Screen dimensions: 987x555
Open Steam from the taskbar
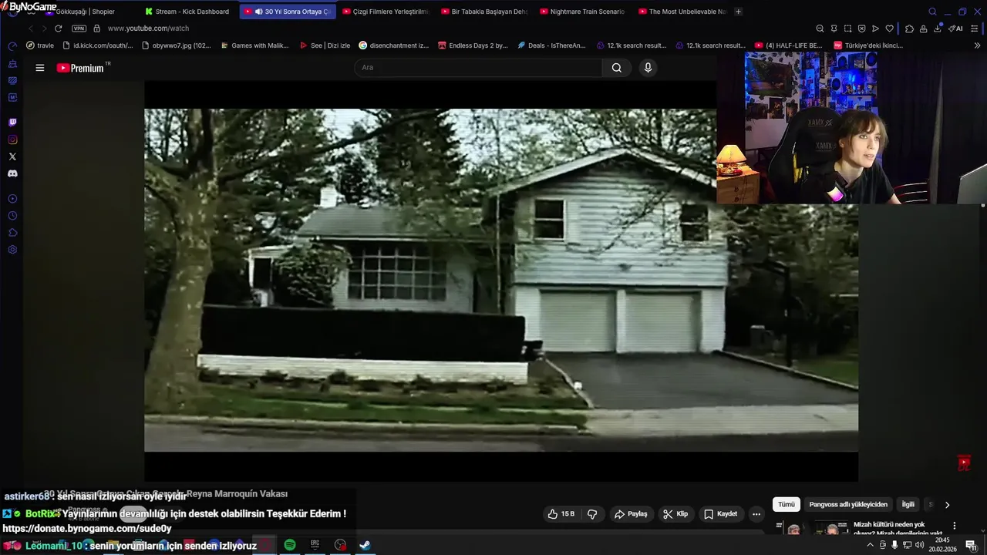[x=365, y=545]
